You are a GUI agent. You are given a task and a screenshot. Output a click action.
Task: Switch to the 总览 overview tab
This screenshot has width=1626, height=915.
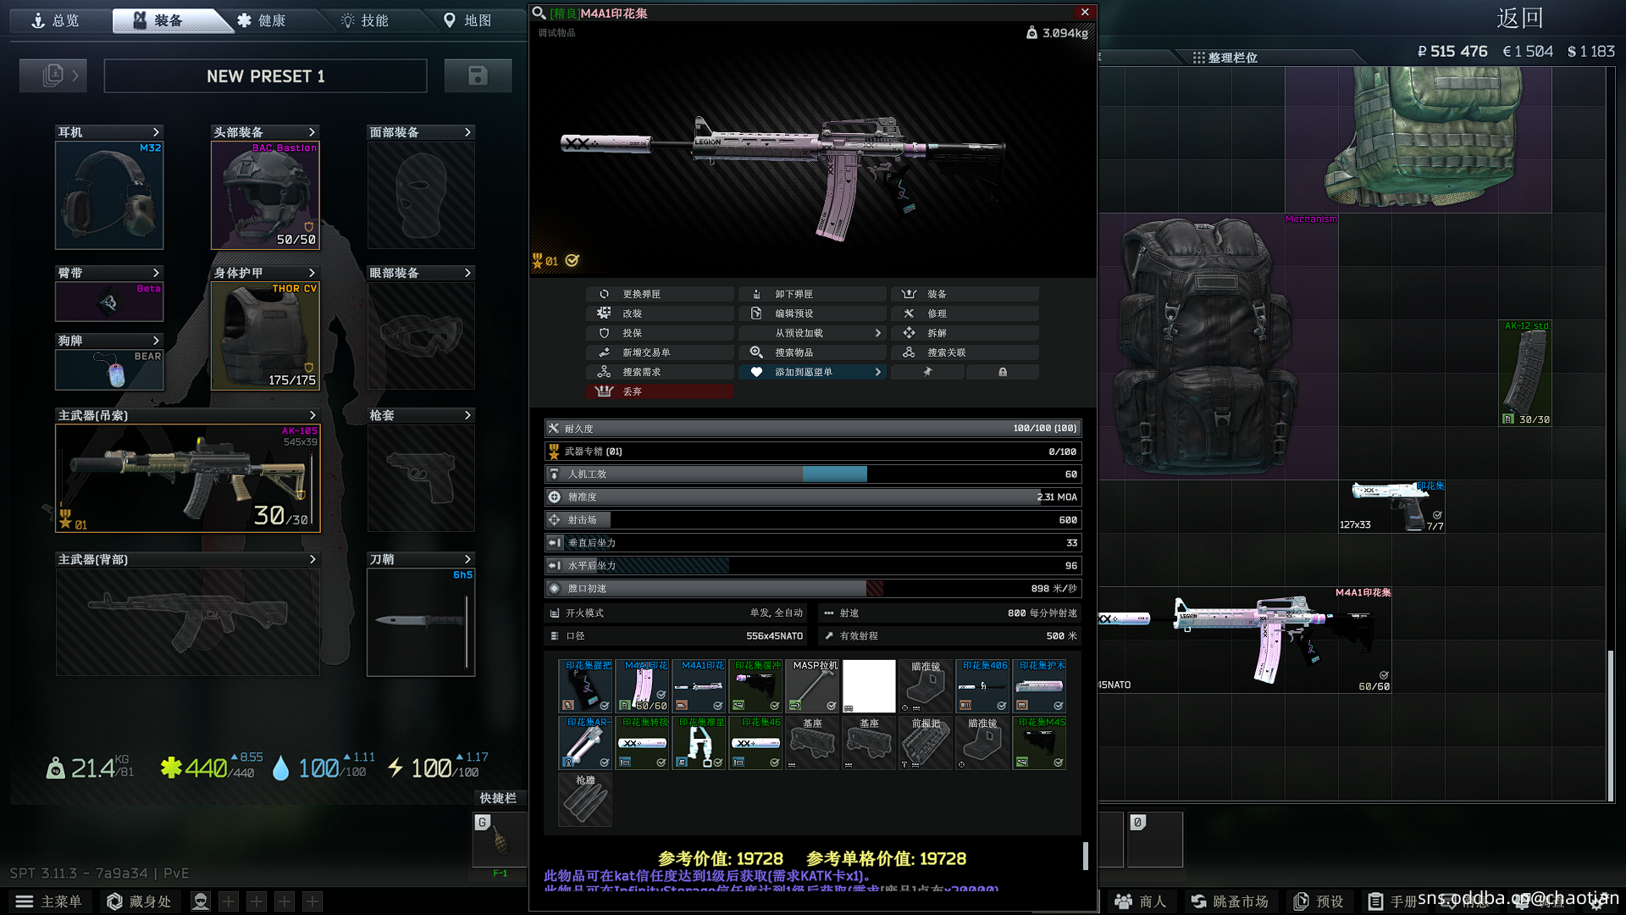click(x=56, y=20)
